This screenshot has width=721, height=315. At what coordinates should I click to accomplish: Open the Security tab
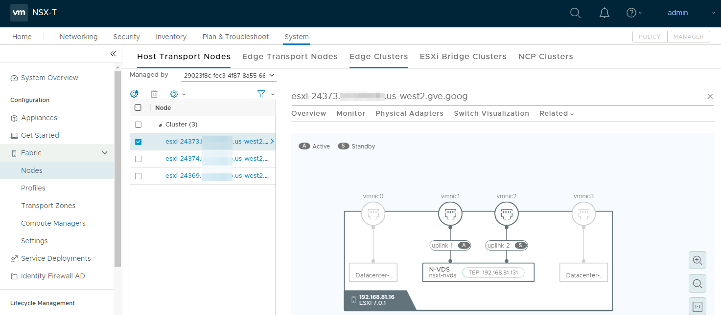coord(126,37)
